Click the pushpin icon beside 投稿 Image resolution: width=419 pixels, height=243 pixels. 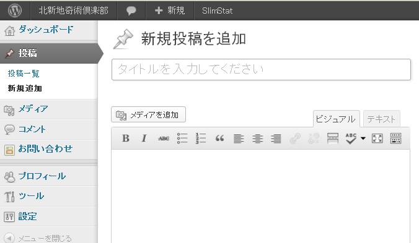point(10,53)
